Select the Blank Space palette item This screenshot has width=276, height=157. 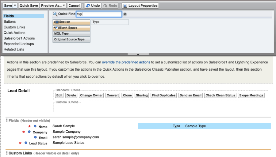[x=71, y=28]
